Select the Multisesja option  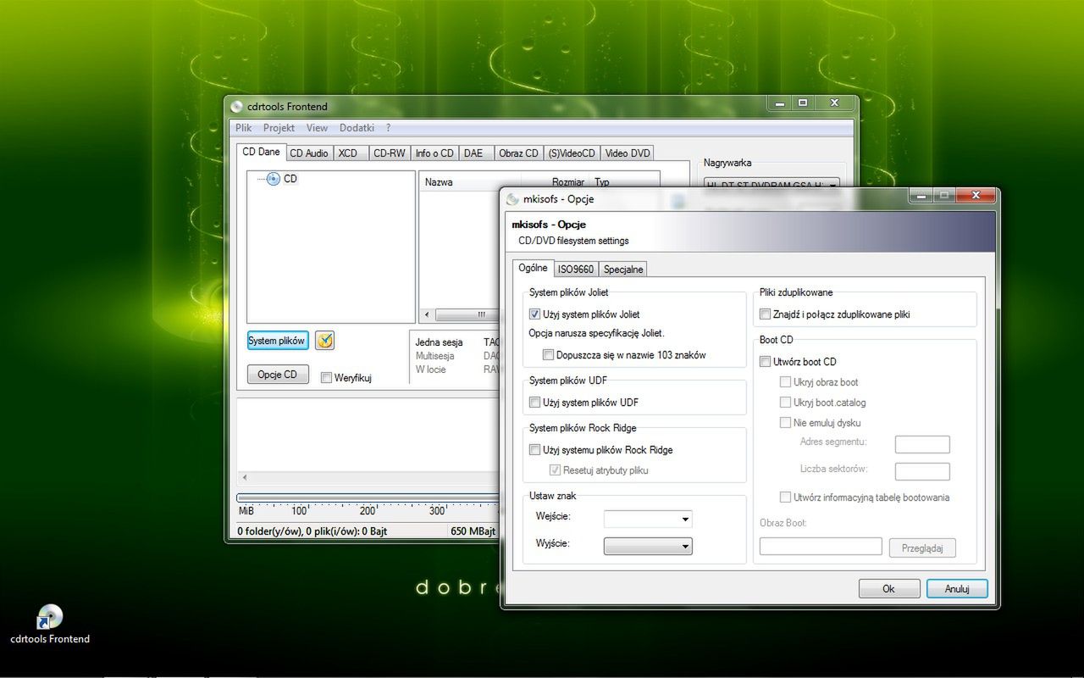[x=436, y=356]
